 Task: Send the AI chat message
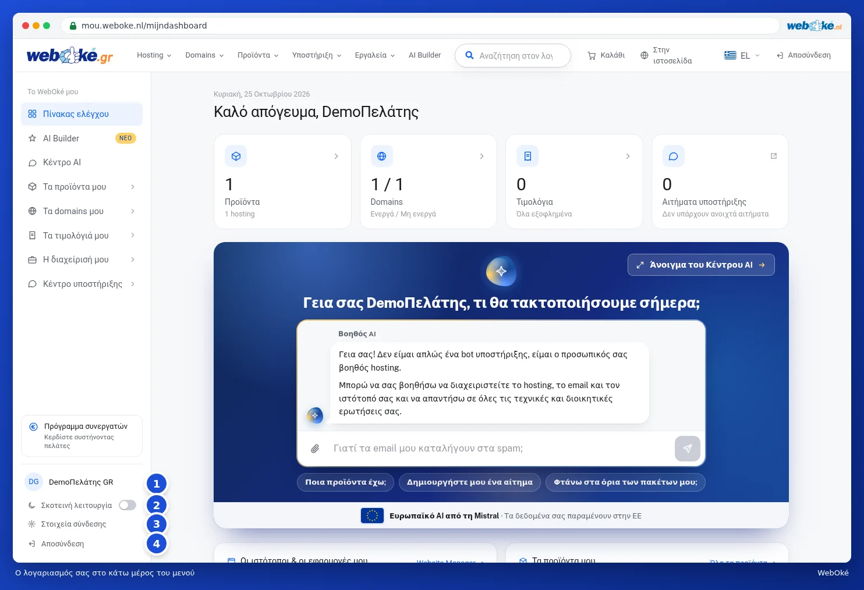tap(687, 449)
